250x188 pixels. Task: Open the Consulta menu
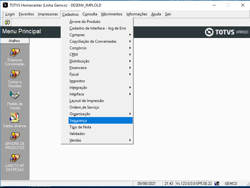tap(90, 14)
